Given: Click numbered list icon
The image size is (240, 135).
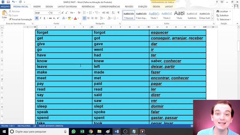Looking at the screenshot, I should coord(90,13).
